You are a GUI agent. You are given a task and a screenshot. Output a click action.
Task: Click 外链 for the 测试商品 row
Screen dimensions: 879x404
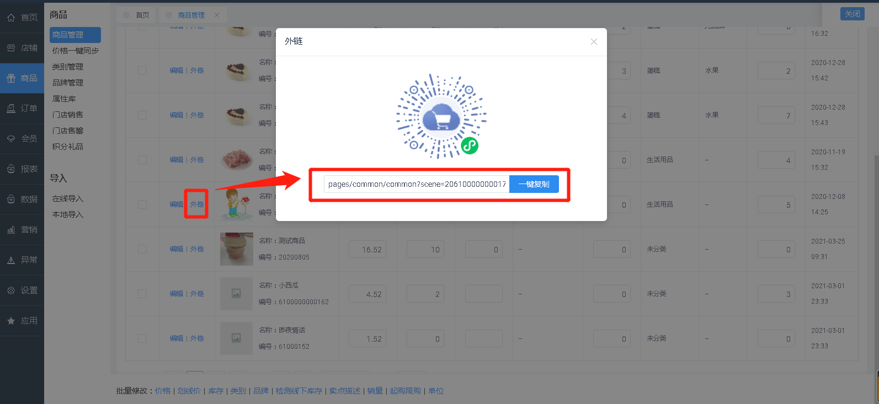click(197, 249)
